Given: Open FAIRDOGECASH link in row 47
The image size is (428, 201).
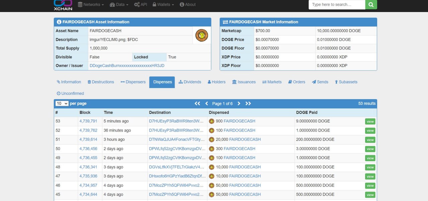Looking at the screenshot, I should click(245, 176).
